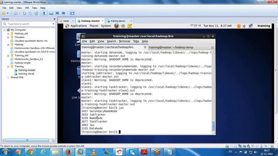Screen dimensions: 278x156
Task: Open the guest volume control icon
Action: tap(244, 26)
